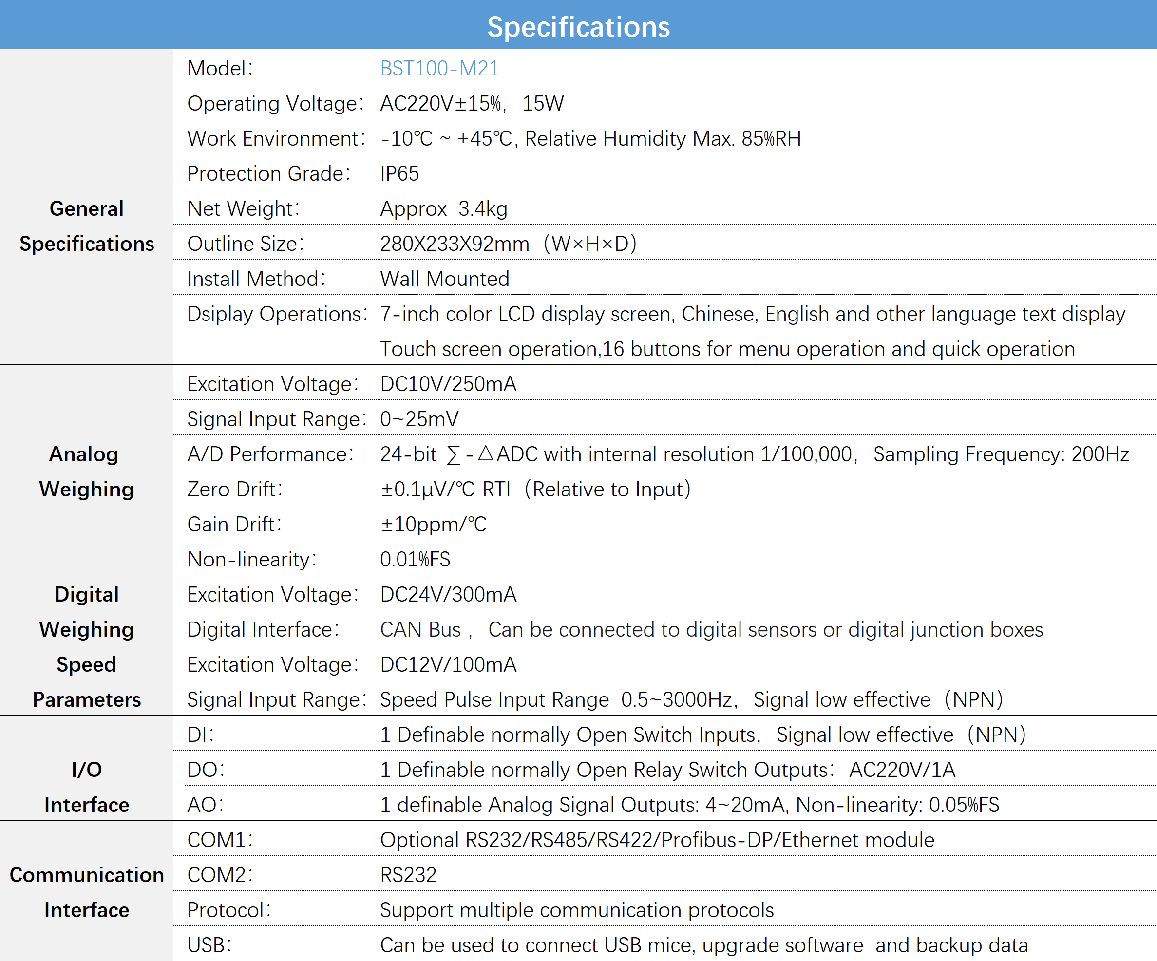Viewport: 1157px width, 961px height.
Task: Click the 'Zero Drift:' label
Action: [x=235, y=489]
